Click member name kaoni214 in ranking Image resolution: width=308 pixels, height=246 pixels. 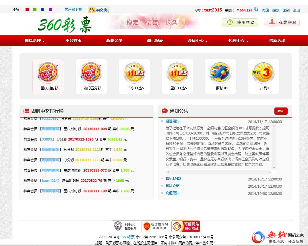click(50, 180)
